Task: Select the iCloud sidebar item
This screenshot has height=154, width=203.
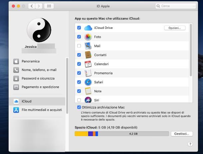Action: pos(37,101)
